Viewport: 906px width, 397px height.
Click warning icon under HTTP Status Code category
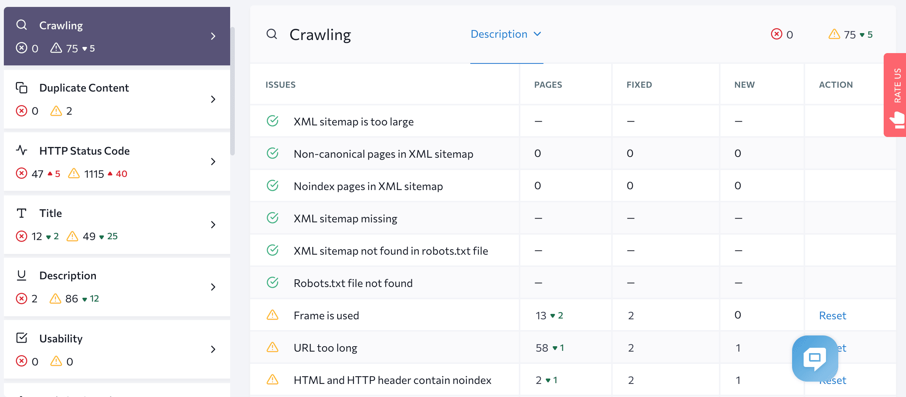pos(74,173)
